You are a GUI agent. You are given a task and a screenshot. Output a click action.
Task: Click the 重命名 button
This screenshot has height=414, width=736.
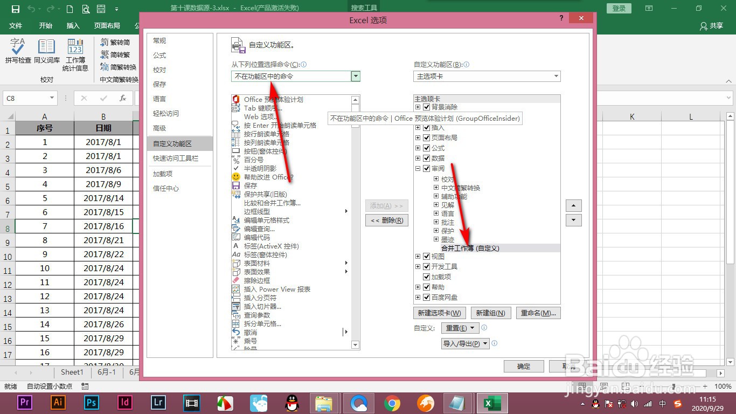point(538,313)
